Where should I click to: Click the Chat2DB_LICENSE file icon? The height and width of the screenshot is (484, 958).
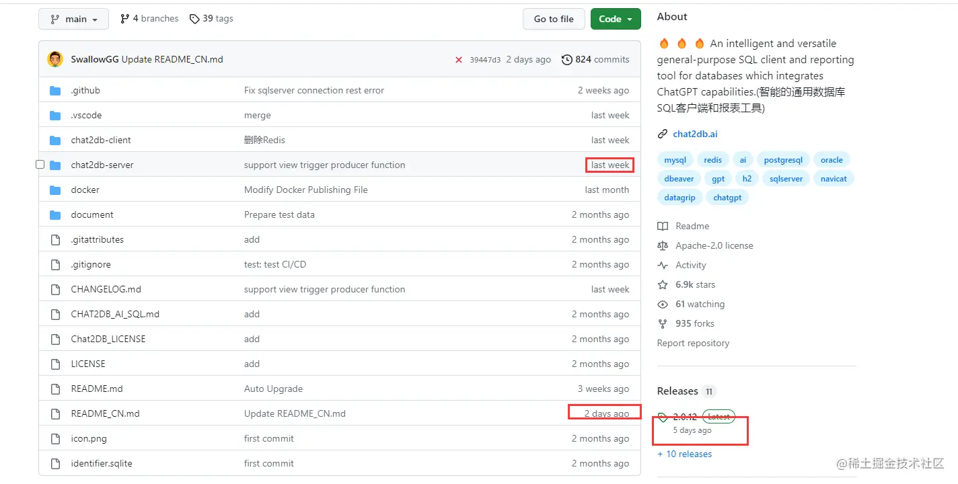tap(55, 339)
